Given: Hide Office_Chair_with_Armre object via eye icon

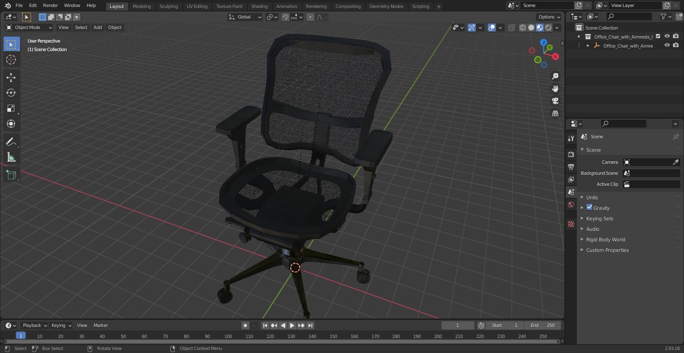Looking at the screenshot, I should coord(667,46).
